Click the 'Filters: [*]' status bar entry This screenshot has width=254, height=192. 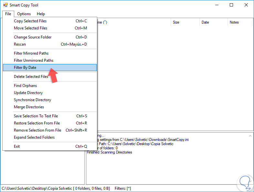pos(123,188)
